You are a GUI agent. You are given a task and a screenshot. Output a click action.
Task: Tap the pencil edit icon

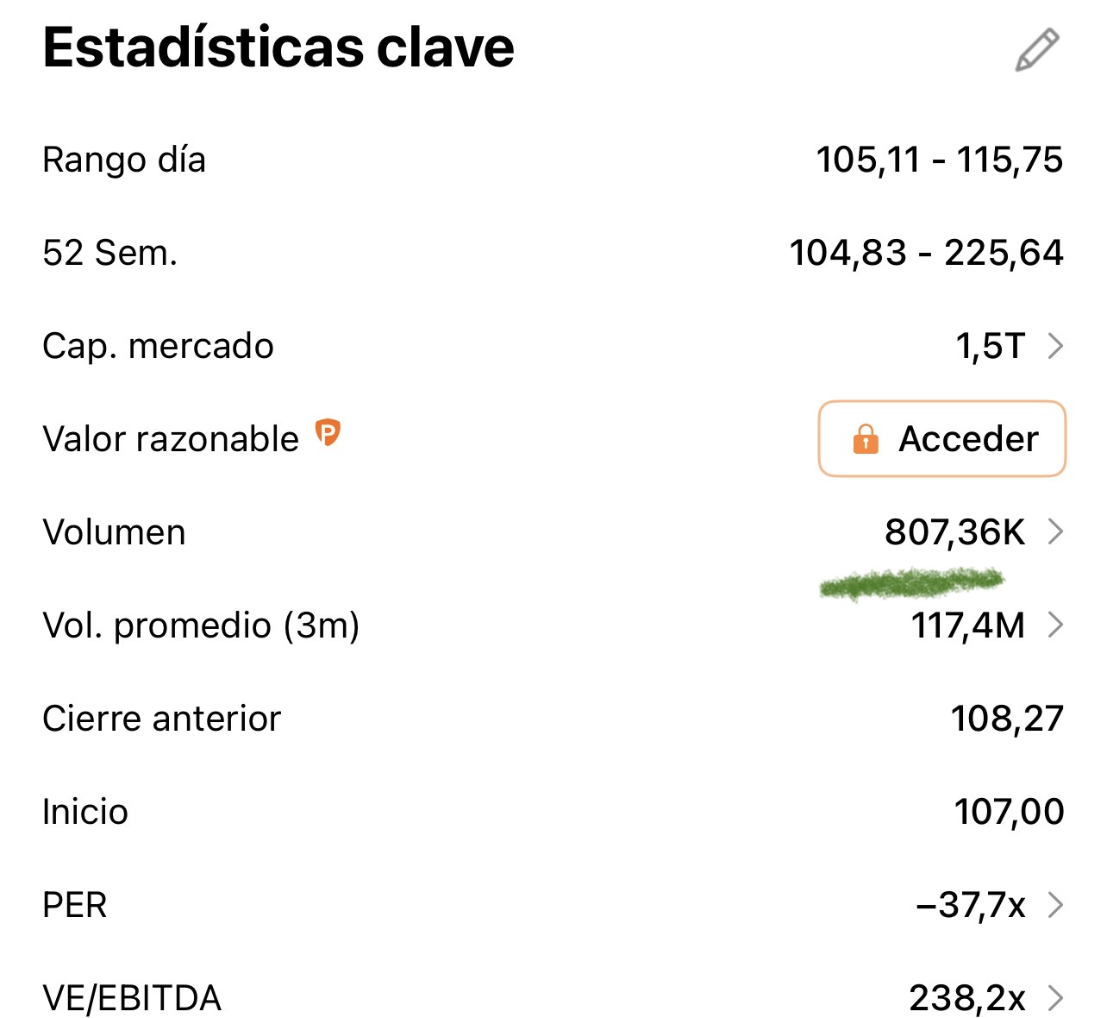1037,50
